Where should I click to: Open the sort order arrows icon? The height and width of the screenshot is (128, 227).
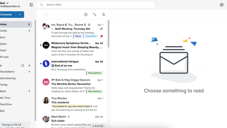pos(95,15)
